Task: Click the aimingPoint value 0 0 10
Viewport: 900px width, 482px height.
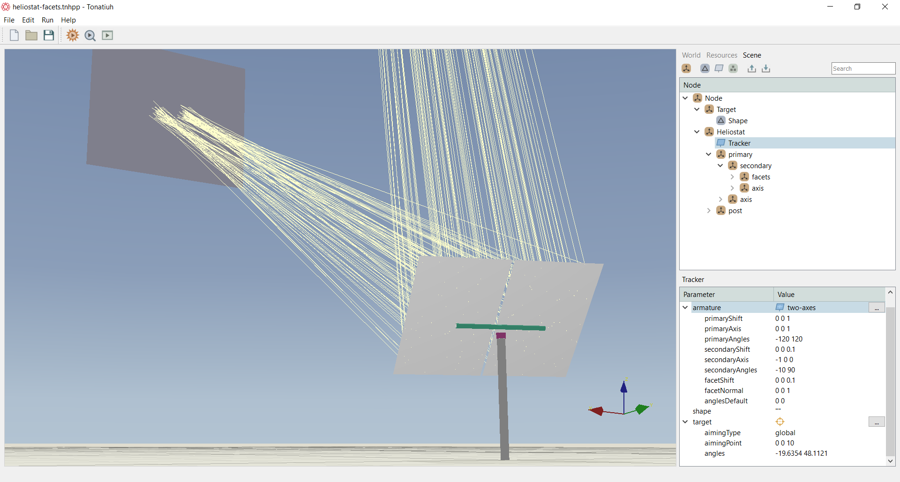Action: (x=785, y=443)
